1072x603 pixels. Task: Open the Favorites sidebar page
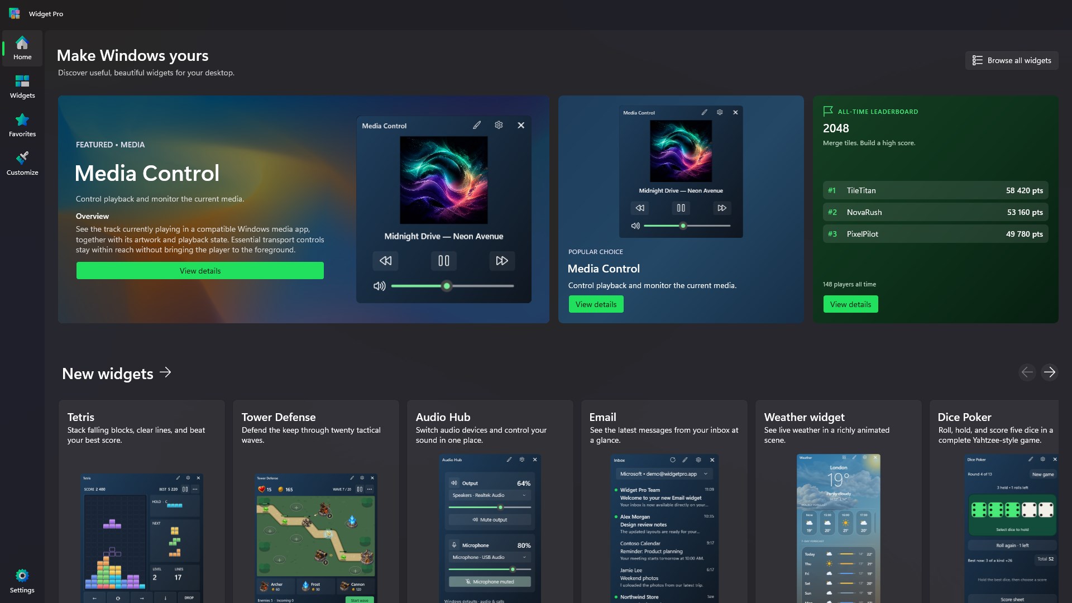pyautogui.click(x=22, y=126)
